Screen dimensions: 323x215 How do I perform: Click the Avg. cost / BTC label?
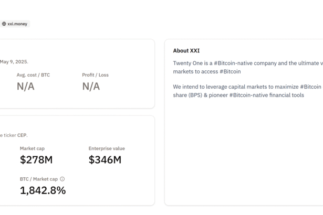coord(33,75)
